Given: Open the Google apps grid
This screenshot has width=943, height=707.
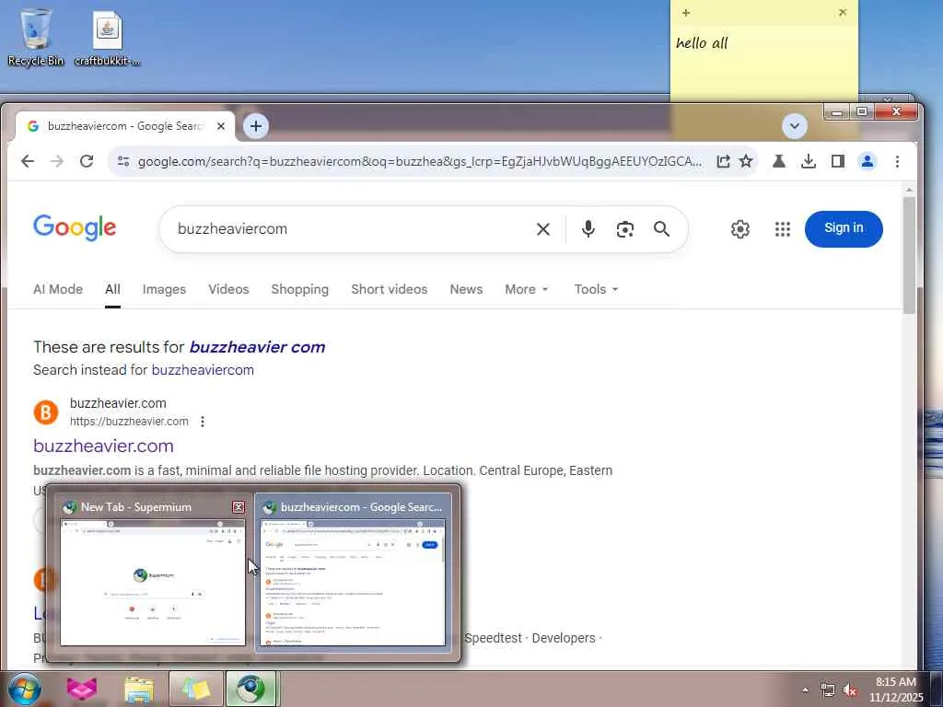Looking at the screenshot, I should [783, 229].
